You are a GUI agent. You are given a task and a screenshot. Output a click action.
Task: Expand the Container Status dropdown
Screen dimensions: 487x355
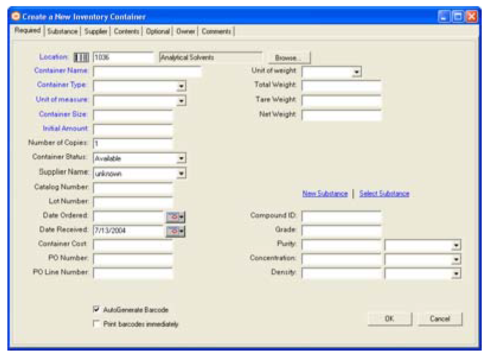(181, 158)
